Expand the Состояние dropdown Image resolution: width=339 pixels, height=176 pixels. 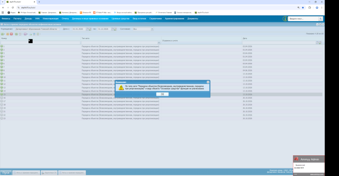[x=152, y=29]
